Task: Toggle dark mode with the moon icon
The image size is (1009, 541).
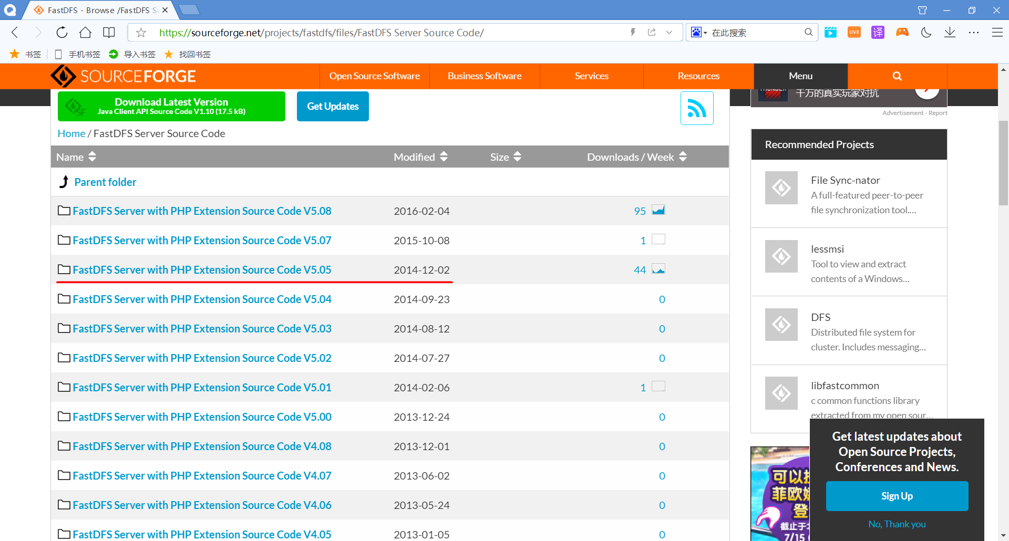Action: [926, 32]
